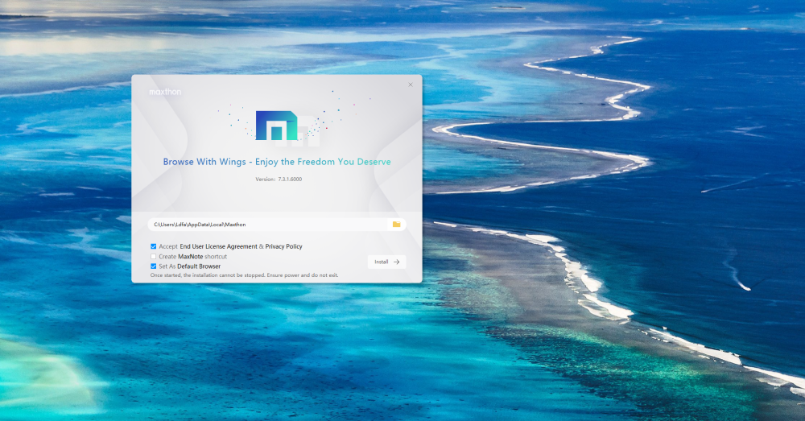Click the Default Browser label text
The width and height of the screenshot is (805, 421).
tap(199, 266)
